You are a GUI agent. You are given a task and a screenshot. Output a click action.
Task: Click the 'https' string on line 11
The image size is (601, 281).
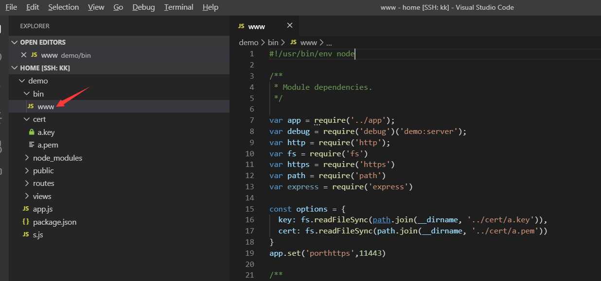coord(375,165)
